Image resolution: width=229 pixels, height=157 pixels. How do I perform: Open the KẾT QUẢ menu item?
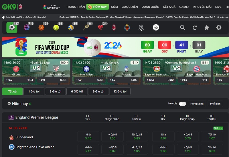click(x=169, y=7)
